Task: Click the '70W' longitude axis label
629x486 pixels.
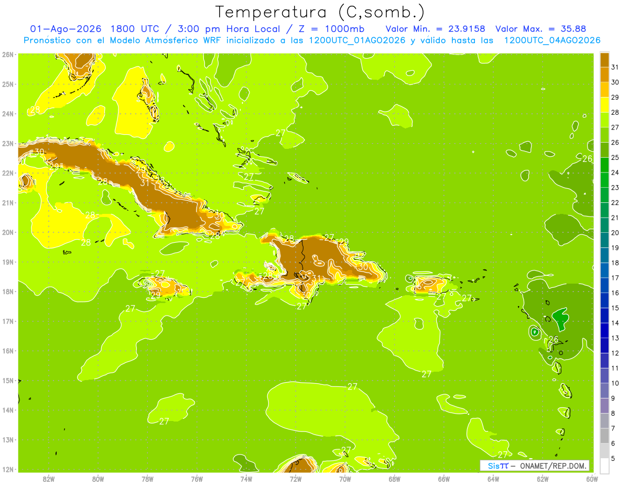Action: [x=345, y=479]
